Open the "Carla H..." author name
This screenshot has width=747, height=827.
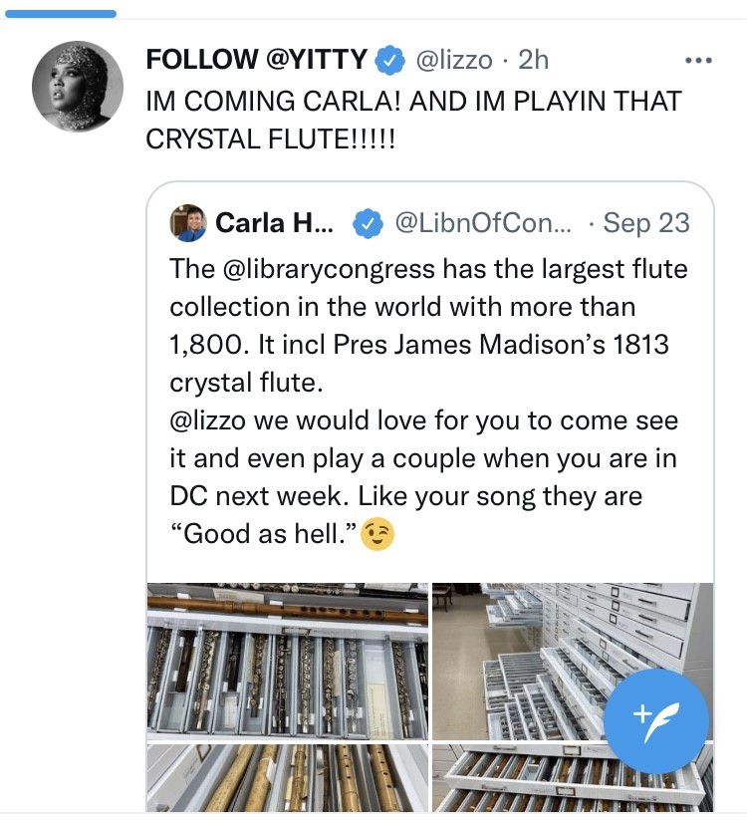tap(275, 224)
